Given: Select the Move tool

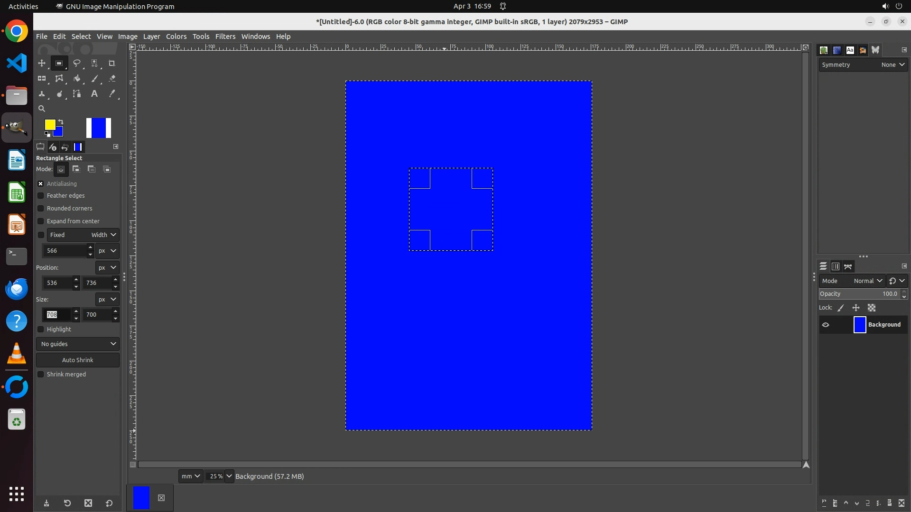Looking at the screenshot, I should [x=42, y=63].
